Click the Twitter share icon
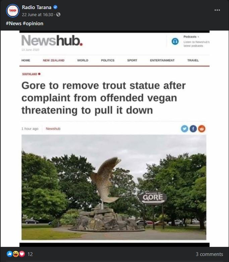 pos(184,129)
